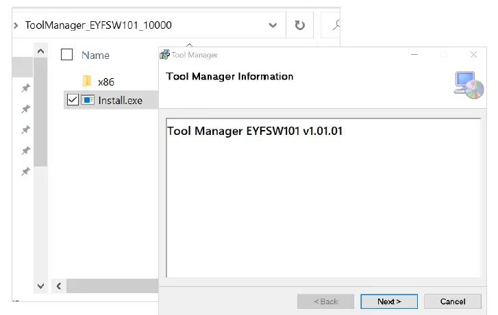Sort files by the Name column header
The height and width of the screenshot is (315, 498).
[95, 55]
